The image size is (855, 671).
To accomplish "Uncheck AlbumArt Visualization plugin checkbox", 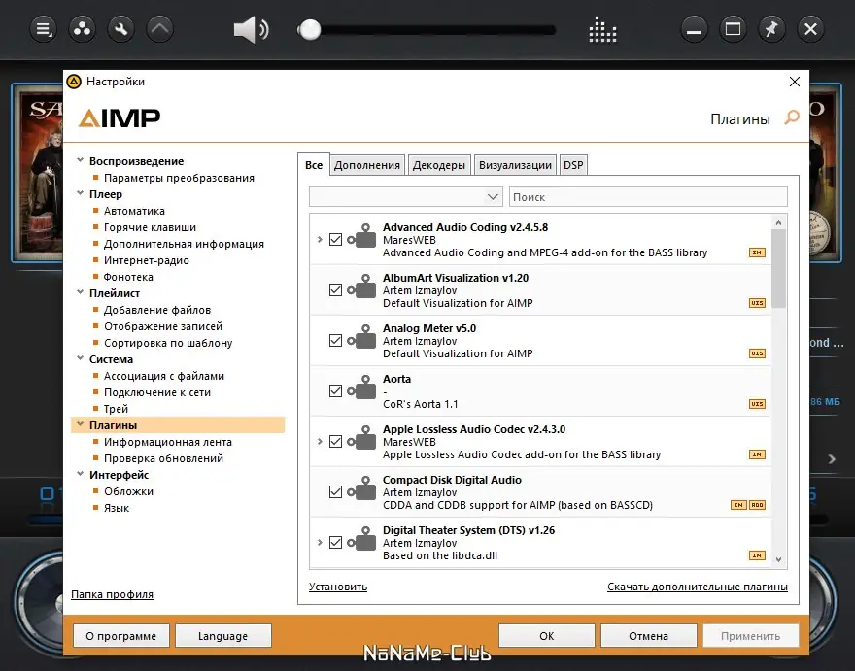I will coord(335,290).
